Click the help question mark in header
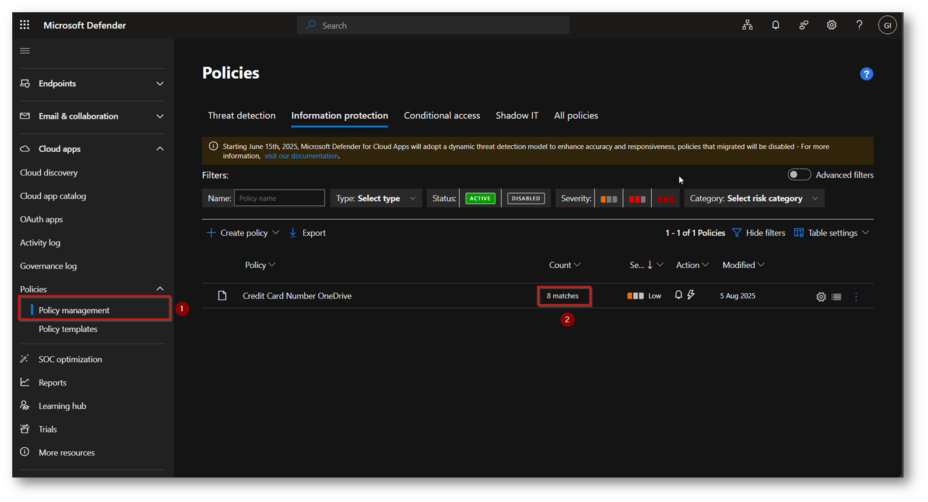928x502 pixels. pos(859,25)
